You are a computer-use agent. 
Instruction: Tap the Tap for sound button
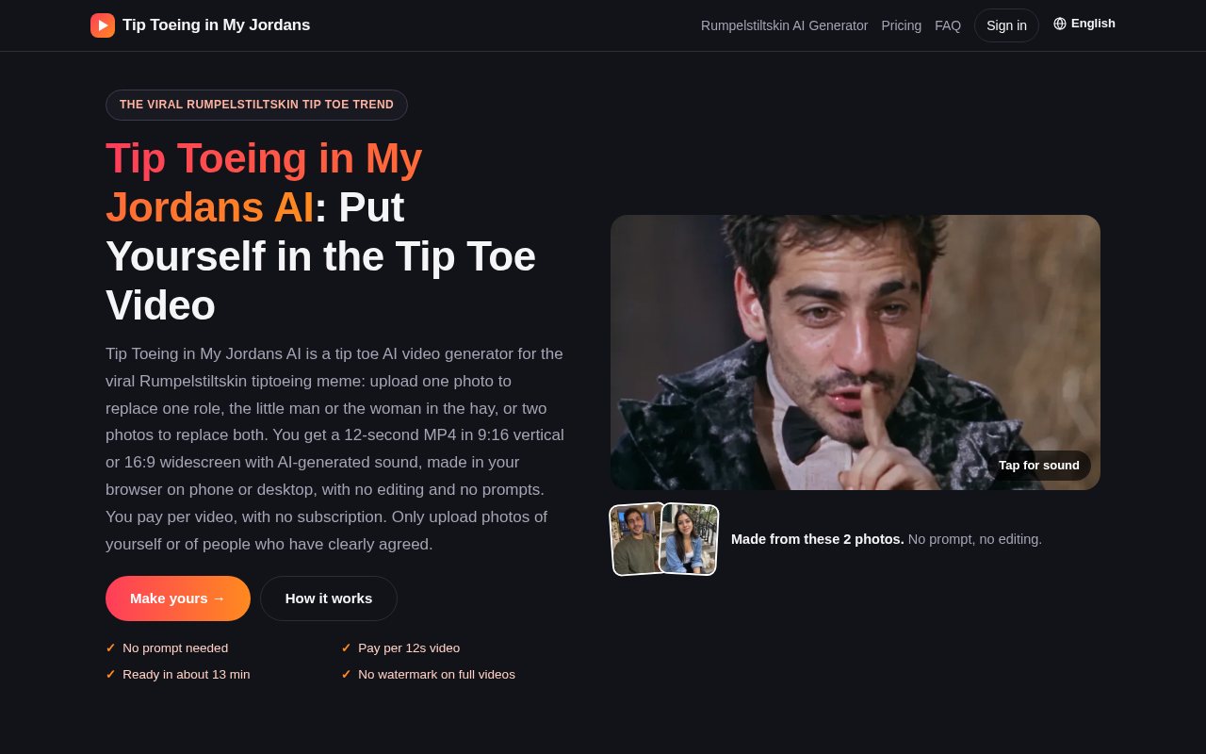pyautogui.click(x=1039, y=466)
